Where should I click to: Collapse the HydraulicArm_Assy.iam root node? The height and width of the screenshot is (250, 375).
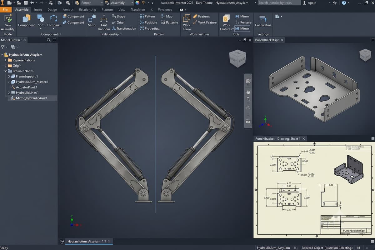click(2, 55)
